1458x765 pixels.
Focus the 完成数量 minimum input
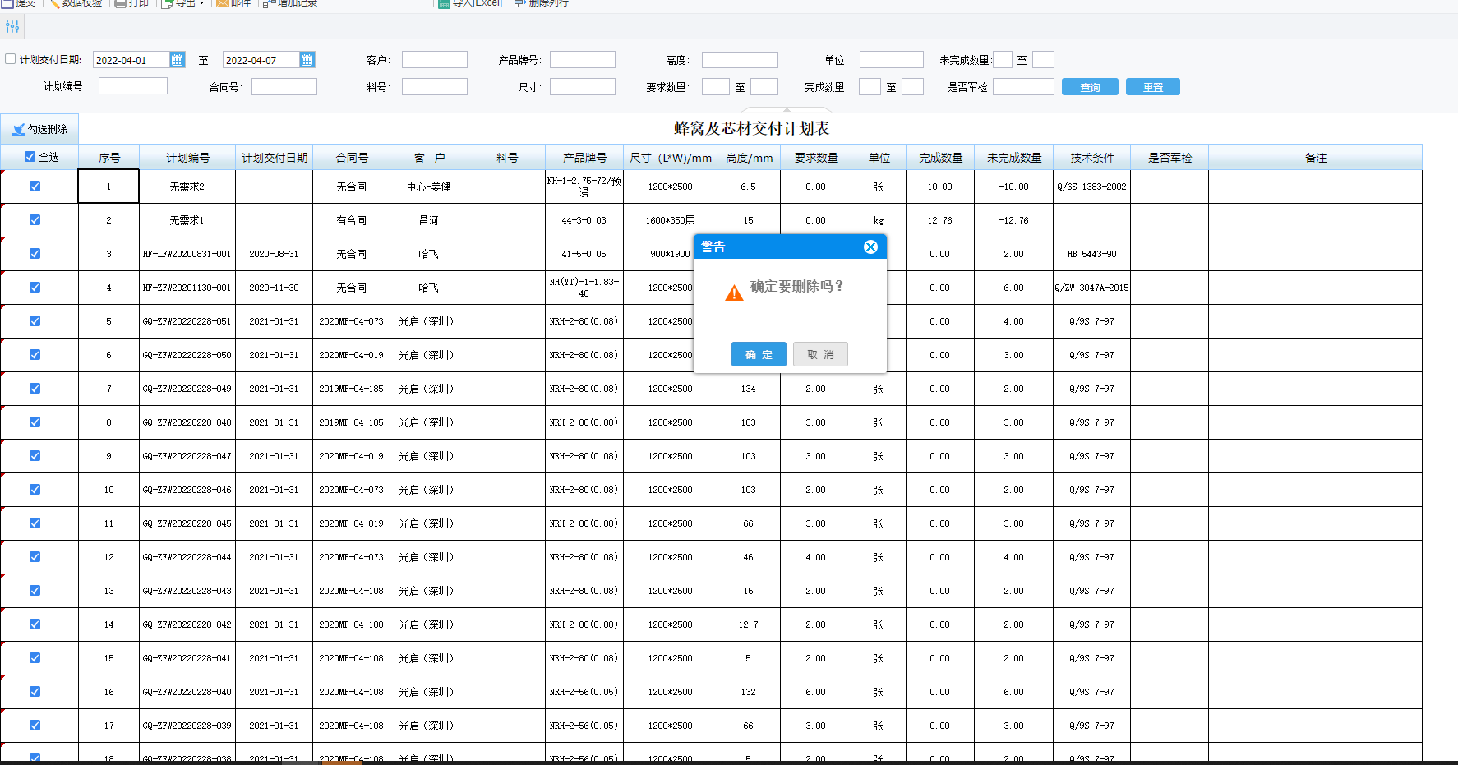[x=870, y=86]
